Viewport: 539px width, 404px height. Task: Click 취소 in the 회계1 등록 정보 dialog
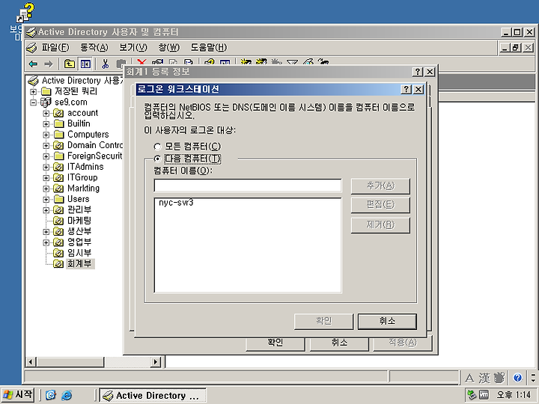click(x=339, y=343)
